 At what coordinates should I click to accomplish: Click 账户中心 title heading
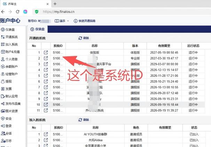click(10, 21)
